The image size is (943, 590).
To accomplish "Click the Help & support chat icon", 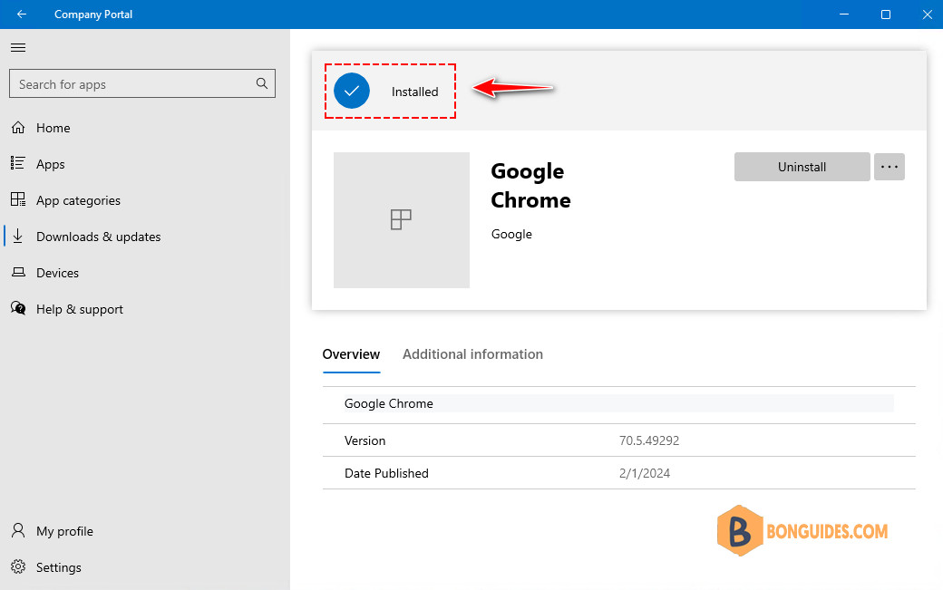I will point(18,308).
